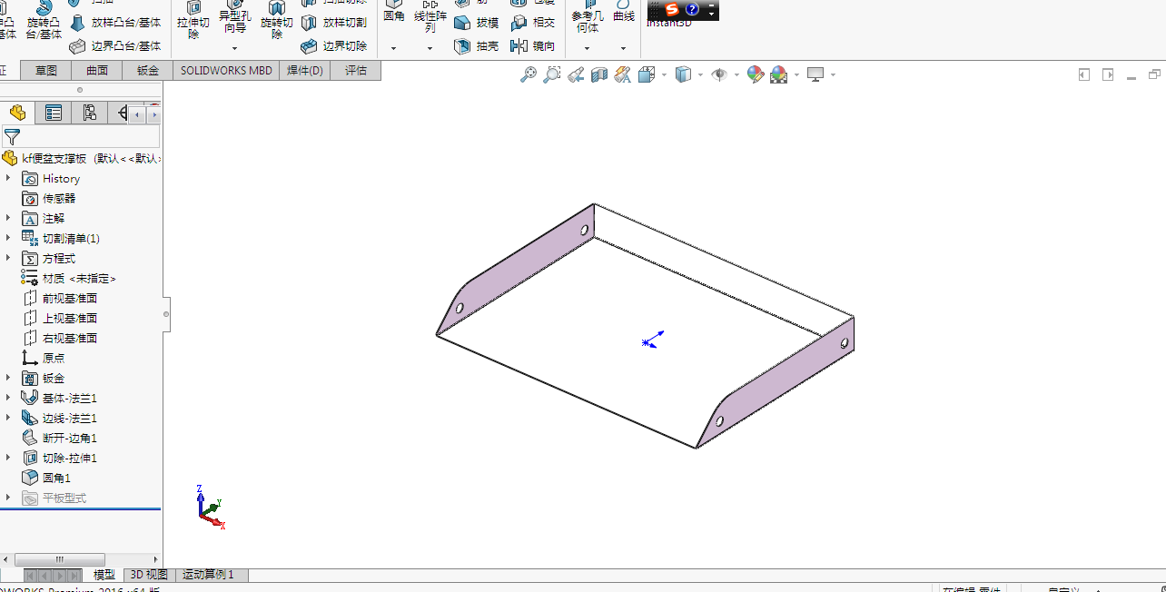Expand the 切割清单(1) node
The height and width of the screenshot is (592, 1166).
[7, 238]
